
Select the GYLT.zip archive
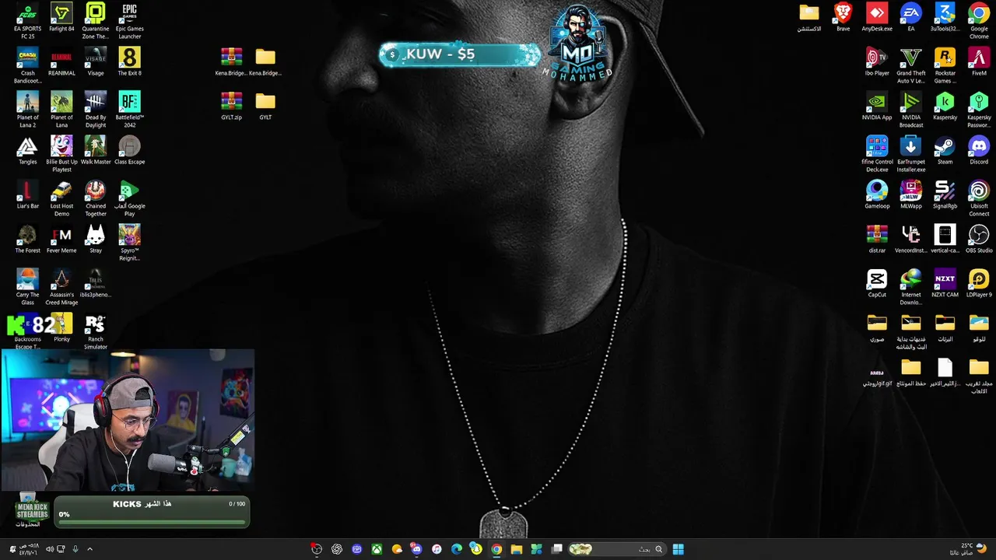click(x=231, y=106)
